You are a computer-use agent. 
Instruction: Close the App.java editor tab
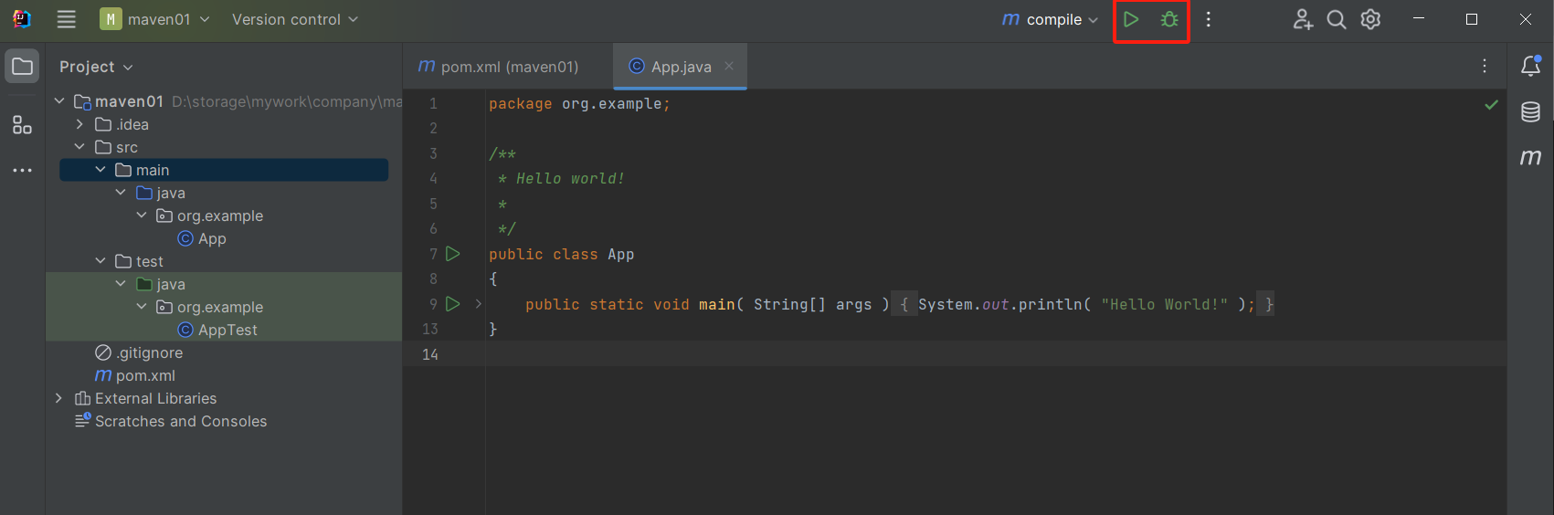click(x=729, y=66)
